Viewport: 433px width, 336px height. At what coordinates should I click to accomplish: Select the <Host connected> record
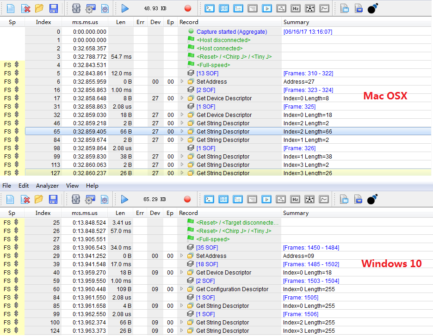coord(220,48)
